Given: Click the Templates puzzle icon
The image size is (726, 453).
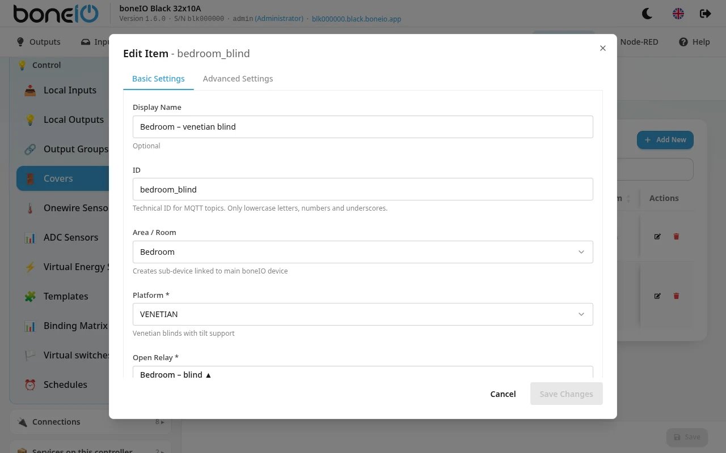Looking at the screenshot, I should coord(30,296).
